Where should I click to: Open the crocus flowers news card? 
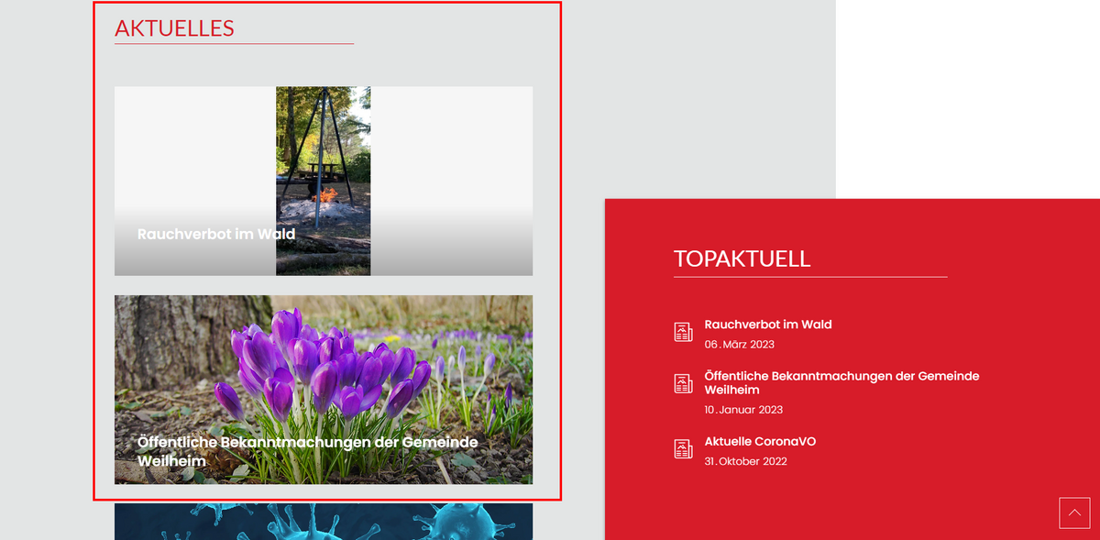click(x=324, y=390)
